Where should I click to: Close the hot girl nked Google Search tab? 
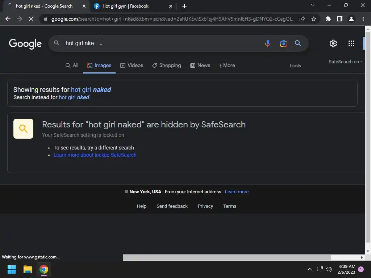point(84,6)
